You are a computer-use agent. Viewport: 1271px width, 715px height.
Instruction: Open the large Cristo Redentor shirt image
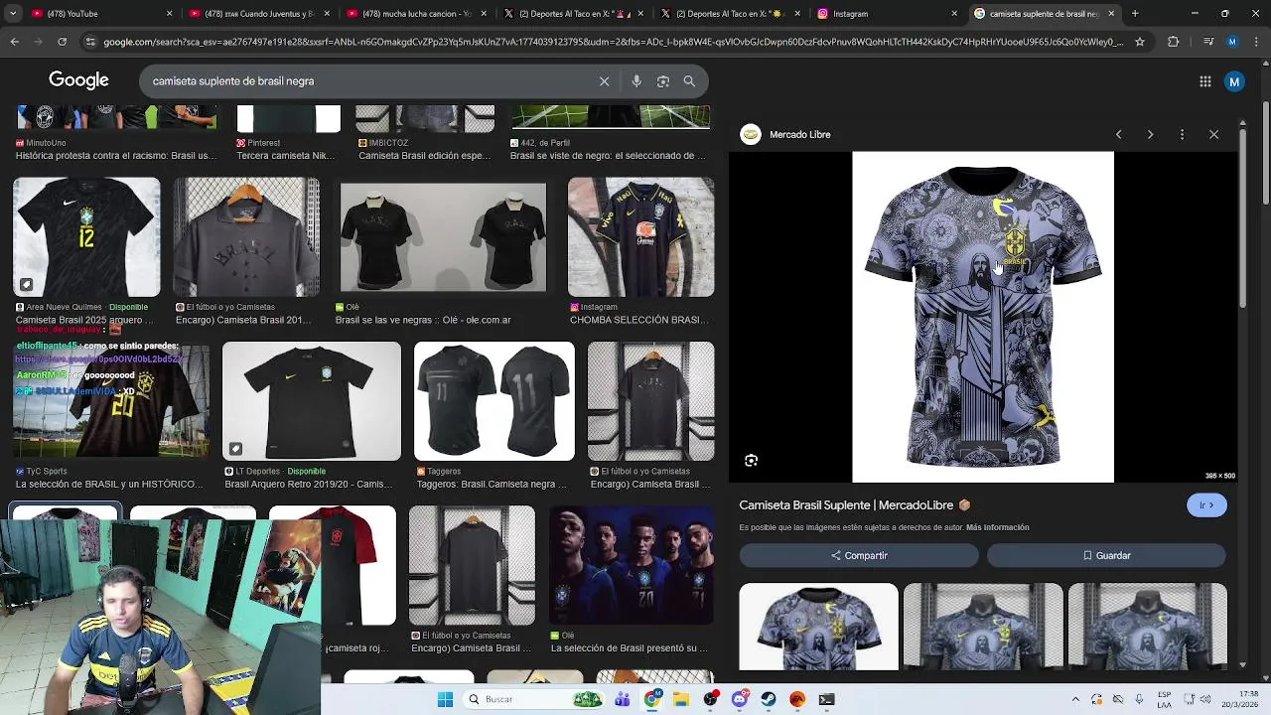tap(983, 317)
